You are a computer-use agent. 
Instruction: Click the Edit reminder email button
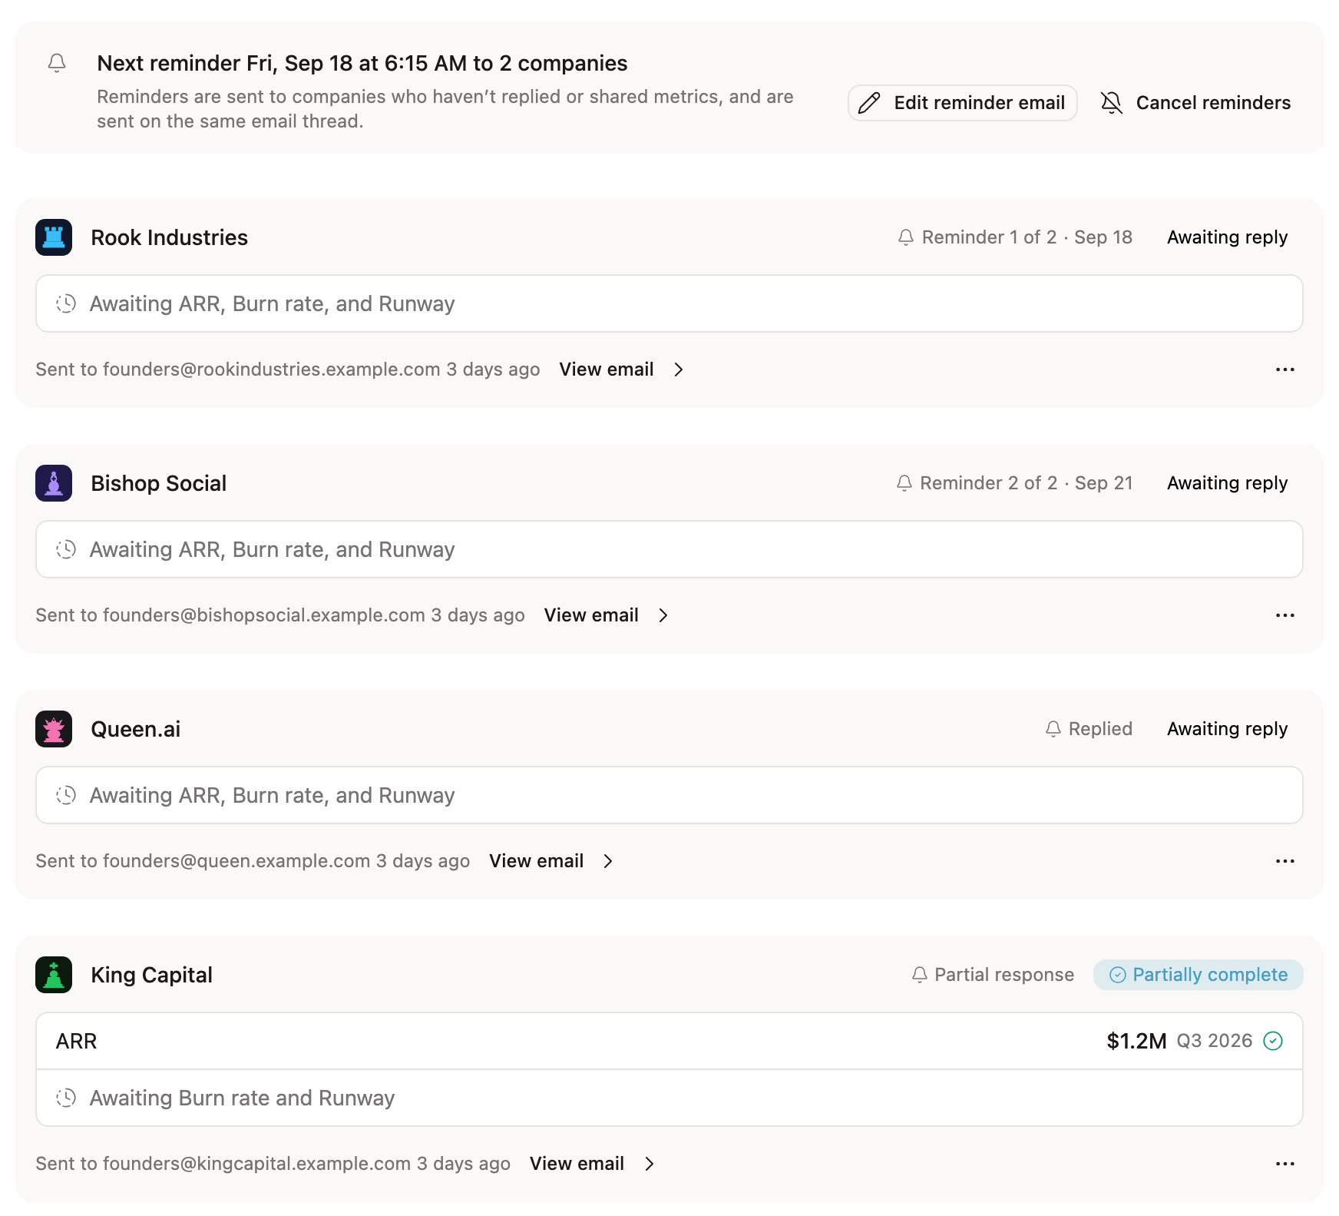(962, 103)
